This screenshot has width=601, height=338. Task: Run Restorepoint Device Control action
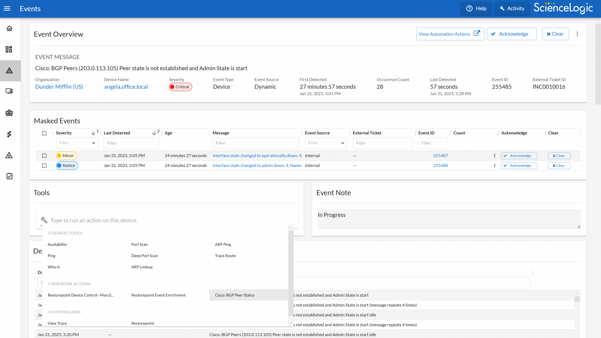click(x=81, y=295)
